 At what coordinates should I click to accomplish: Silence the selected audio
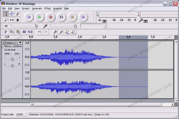pos(30,32)
